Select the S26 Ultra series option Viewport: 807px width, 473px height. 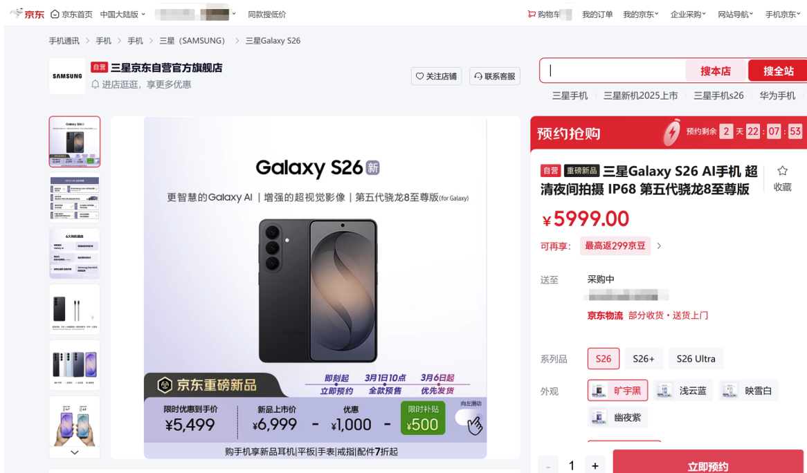tap(696, 359)
